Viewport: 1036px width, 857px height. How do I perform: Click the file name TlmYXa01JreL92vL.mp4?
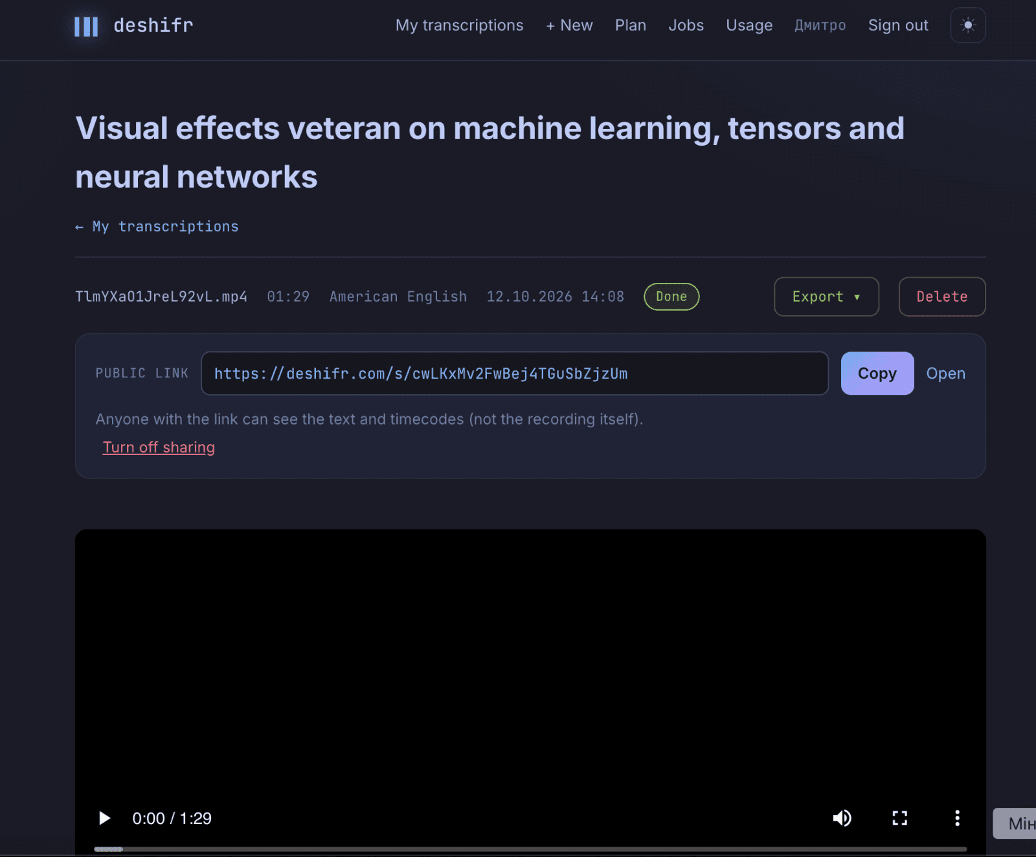pos(161,296)
